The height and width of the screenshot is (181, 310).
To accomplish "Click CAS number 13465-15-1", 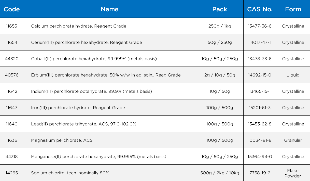I will [260, 91].
